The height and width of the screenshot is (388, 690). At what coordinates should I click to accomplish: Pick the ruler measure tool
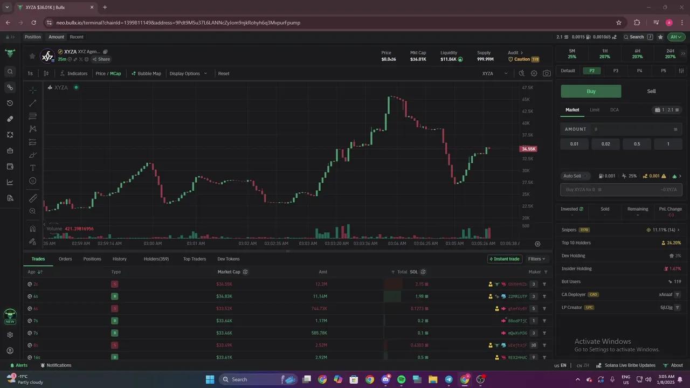point(33,198)
